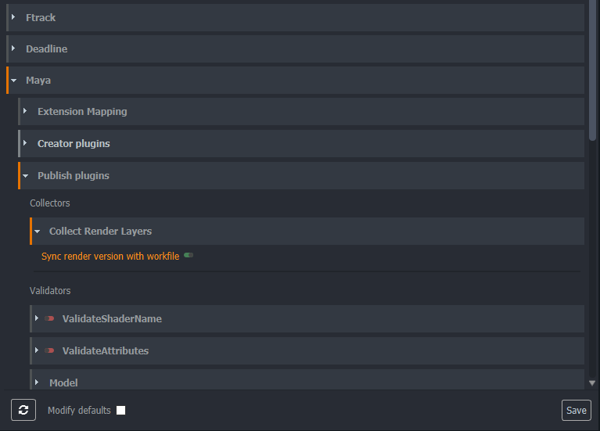Viewport: 600px width, 431px height.
Task: Click the refresh settings icon button
Action: point(23,410)
